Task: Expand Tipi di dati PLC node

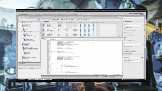Action: 21,56
